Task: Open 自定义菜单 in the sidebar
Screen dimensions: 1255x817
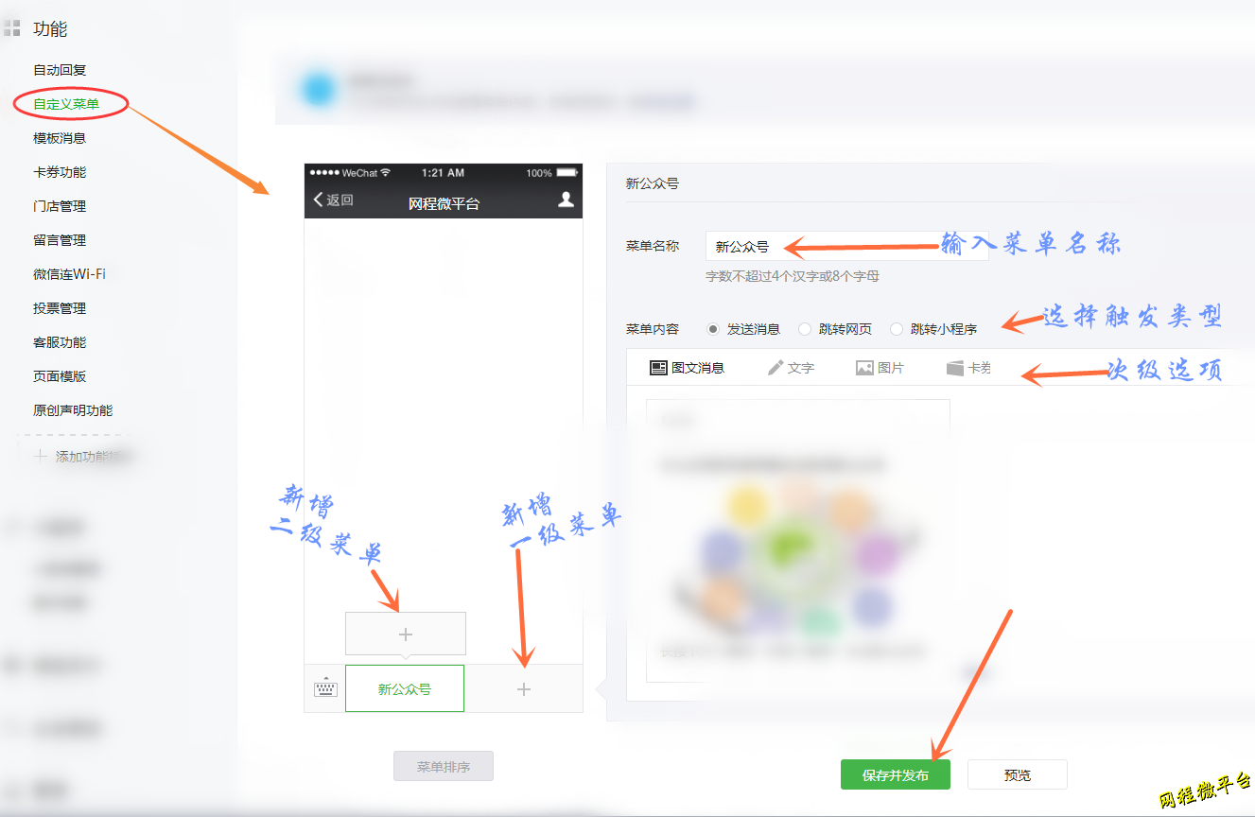Action: point(66,104)
